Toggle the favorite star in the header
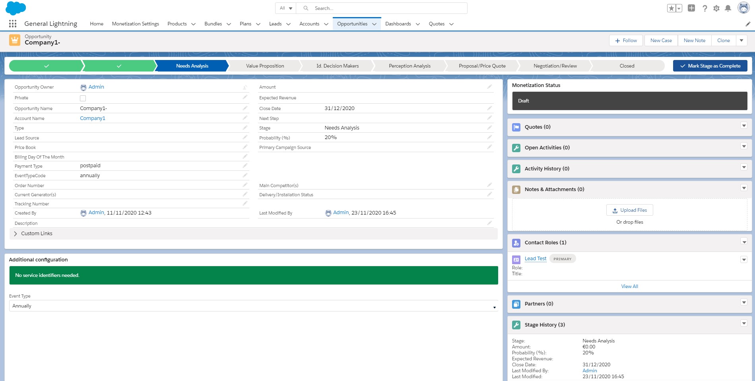Screen dimensions: 755x381 click(x=671, y=8)
